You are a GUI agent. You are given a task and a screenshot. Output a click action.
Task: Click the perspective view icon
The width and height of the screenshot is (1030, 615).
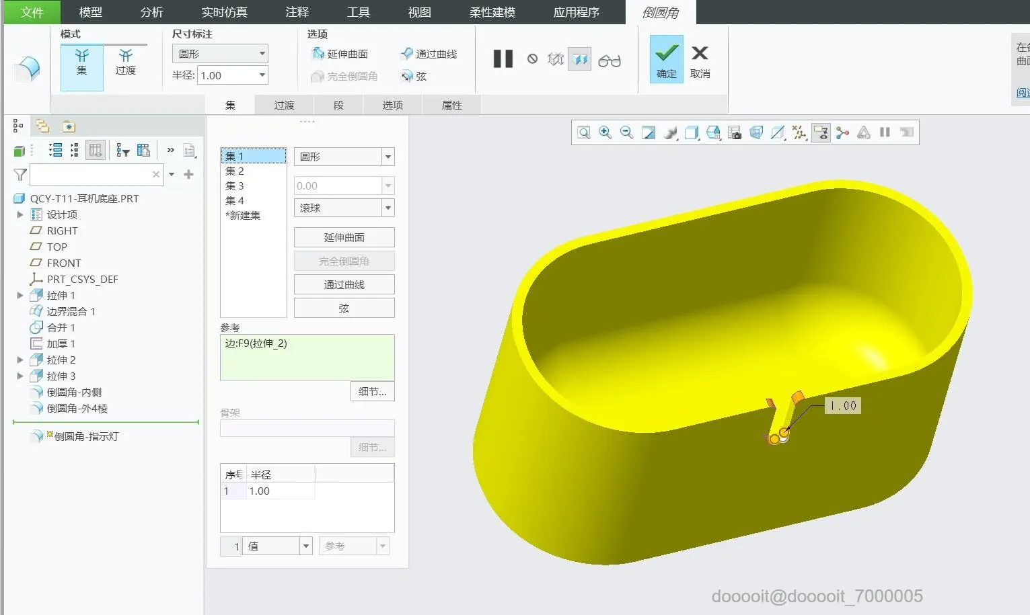[x=756, y=132]
